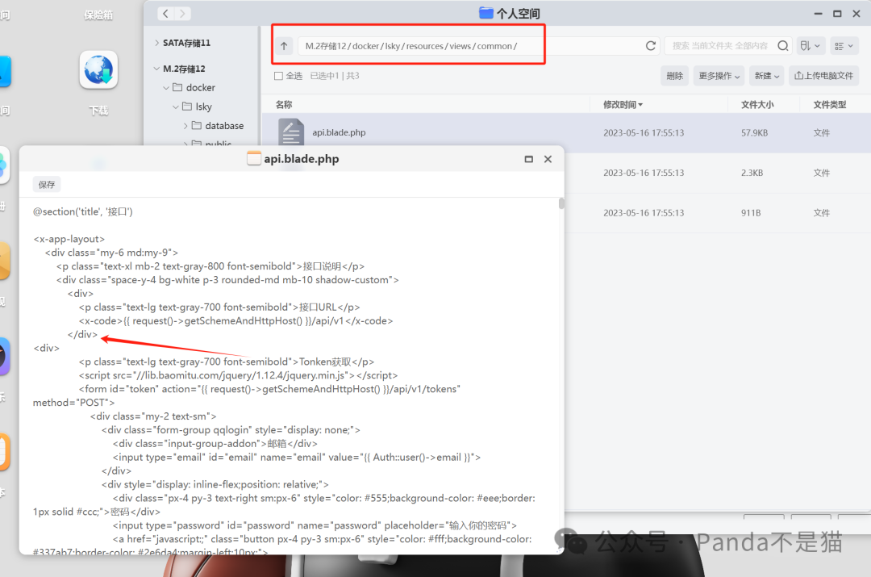Screen dimensions: 871x577
Task: Collapse the M.2存储12 tree node
Action: pos(156,69)
